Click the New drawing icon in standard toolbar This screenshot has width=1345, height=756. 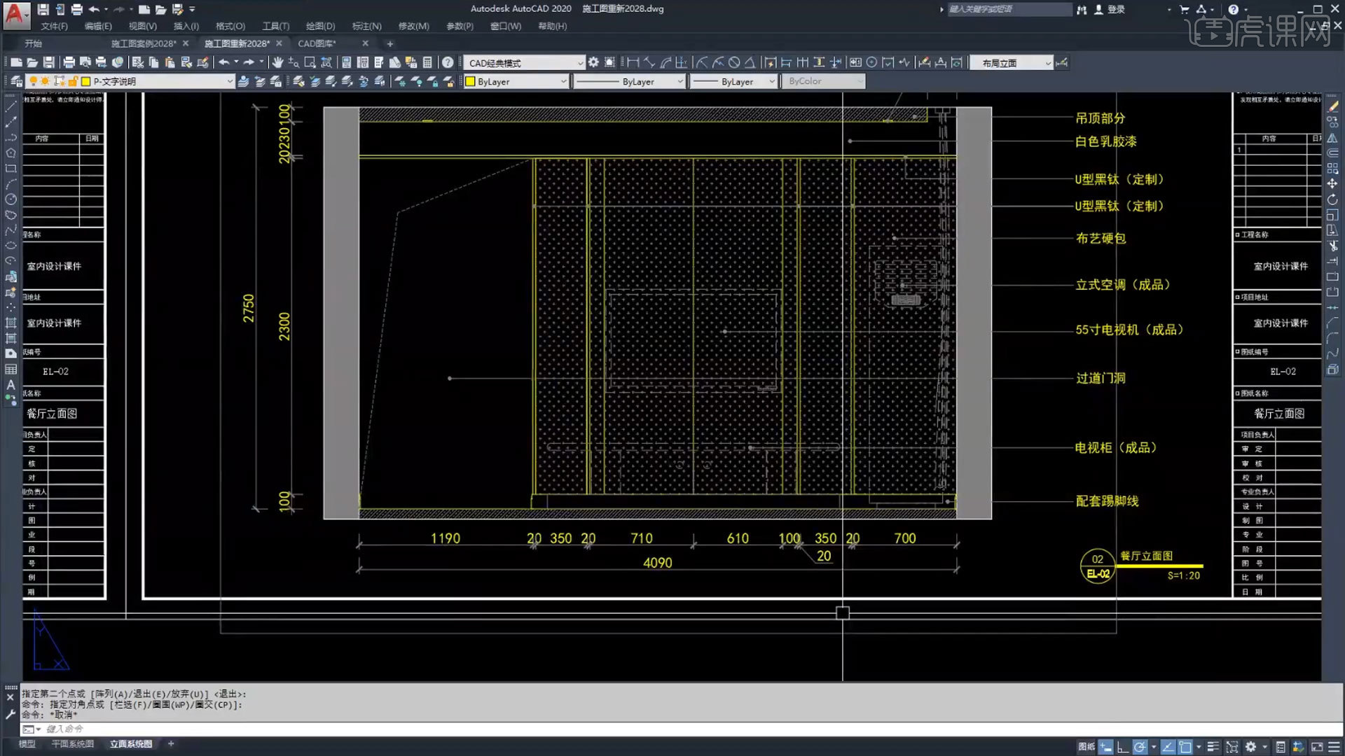16,63
